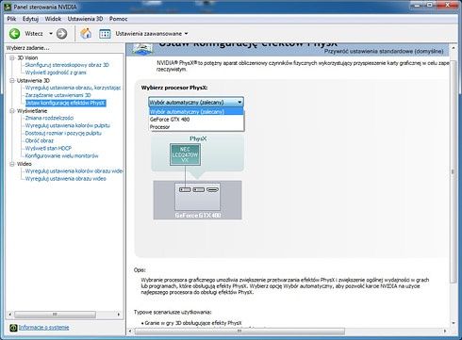This screenshot has height=340, width=462.
Task: Click the system information icon
Action: pos(13,328)
